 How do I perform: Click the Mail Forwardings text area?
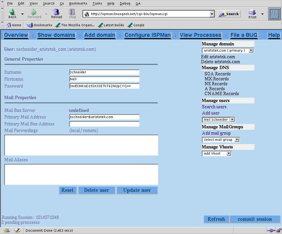click(81, 145)
